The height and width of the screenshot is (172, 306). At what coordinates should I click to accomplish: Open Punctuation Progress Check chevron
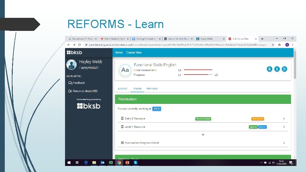[284, 143]
